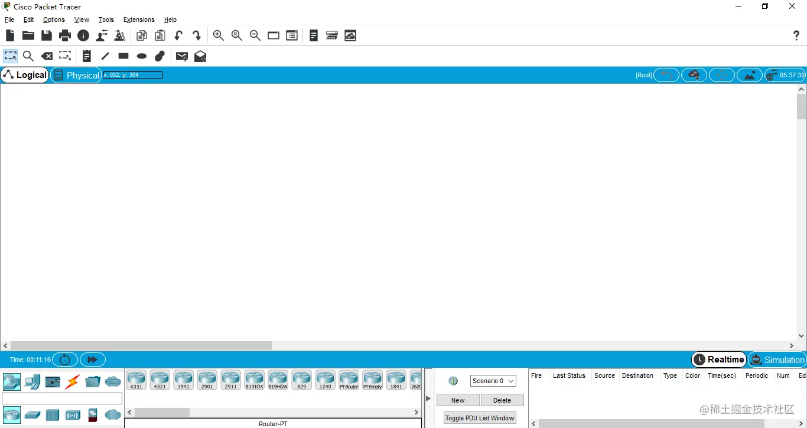The height and width of the screenshot is (428, 807).
Task: Redo the action arrow icon
Action: (197, 35)
